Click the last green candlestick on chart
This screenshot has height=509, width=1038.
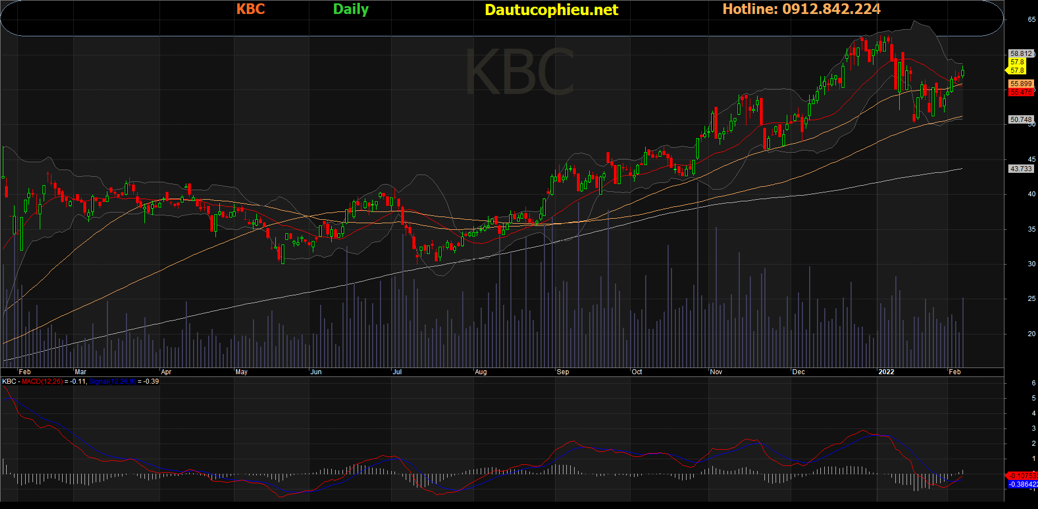pyautogui.click(x=962, y=72)
